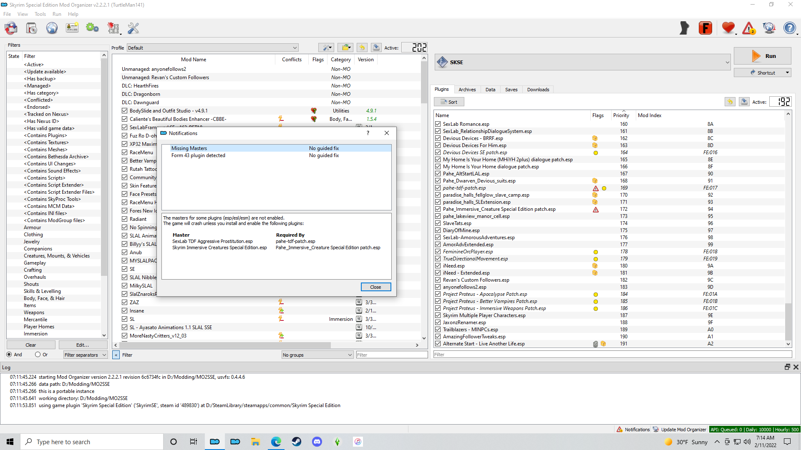Click the red heart endorse icon
The width and height of the screenshot is (801, 450).
tap(728, 28)
